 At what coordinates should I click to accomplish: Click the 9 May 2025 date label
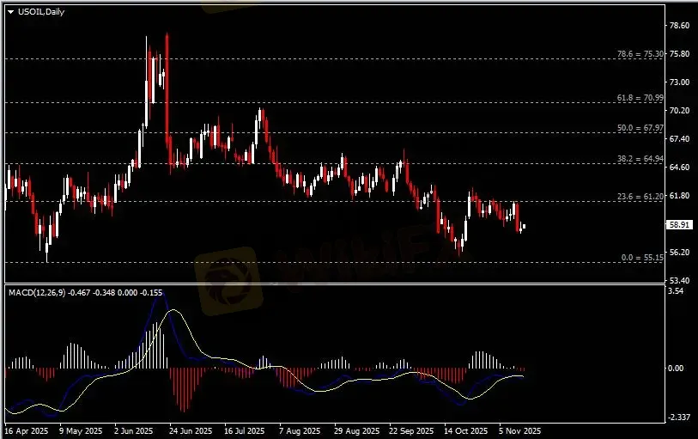point(81,431)
